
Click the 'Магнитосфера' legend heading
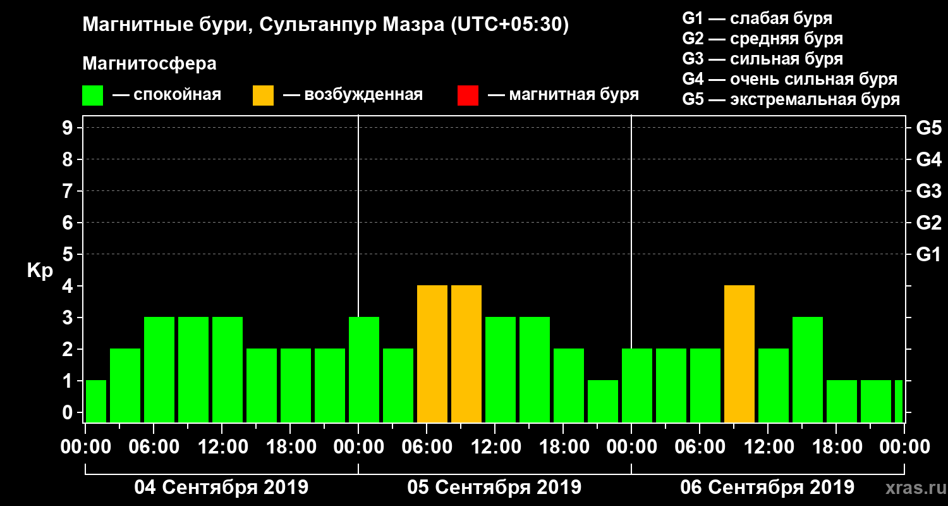coord(149,64)
